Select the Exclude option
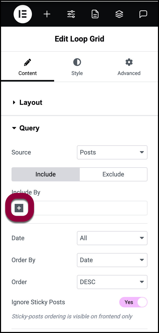Viewport: 159px width, 333px height. pyautogui.click(x=113, y=174)
